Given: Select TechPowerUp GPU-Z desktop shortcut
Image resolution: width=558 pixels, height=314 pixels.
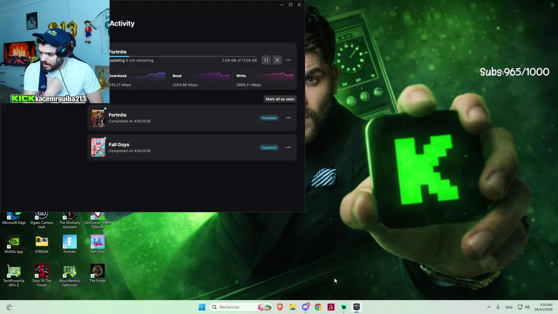Looking at the screenshot, I should click(14, 276).
